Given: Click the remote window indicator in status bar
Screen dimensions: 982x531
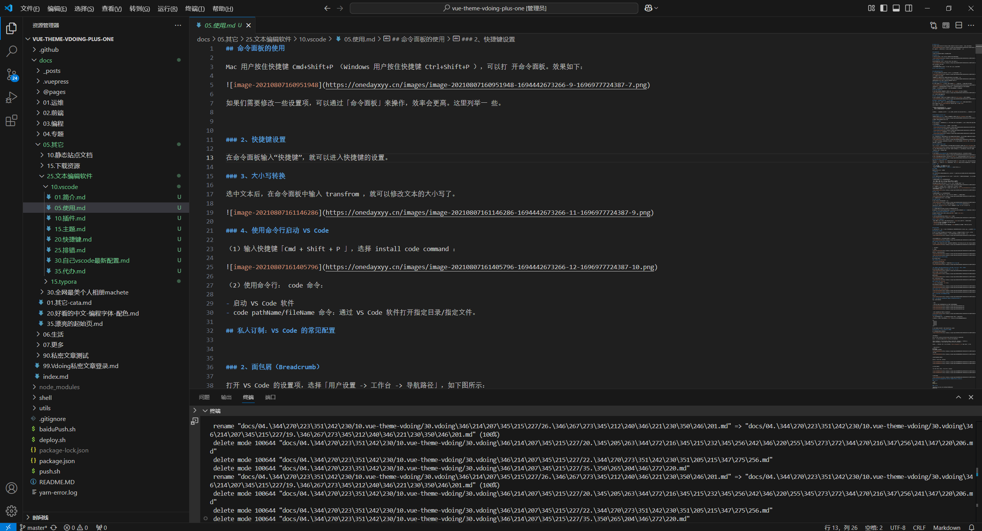Looking at the screenshot, I should [x=8, y=527].
